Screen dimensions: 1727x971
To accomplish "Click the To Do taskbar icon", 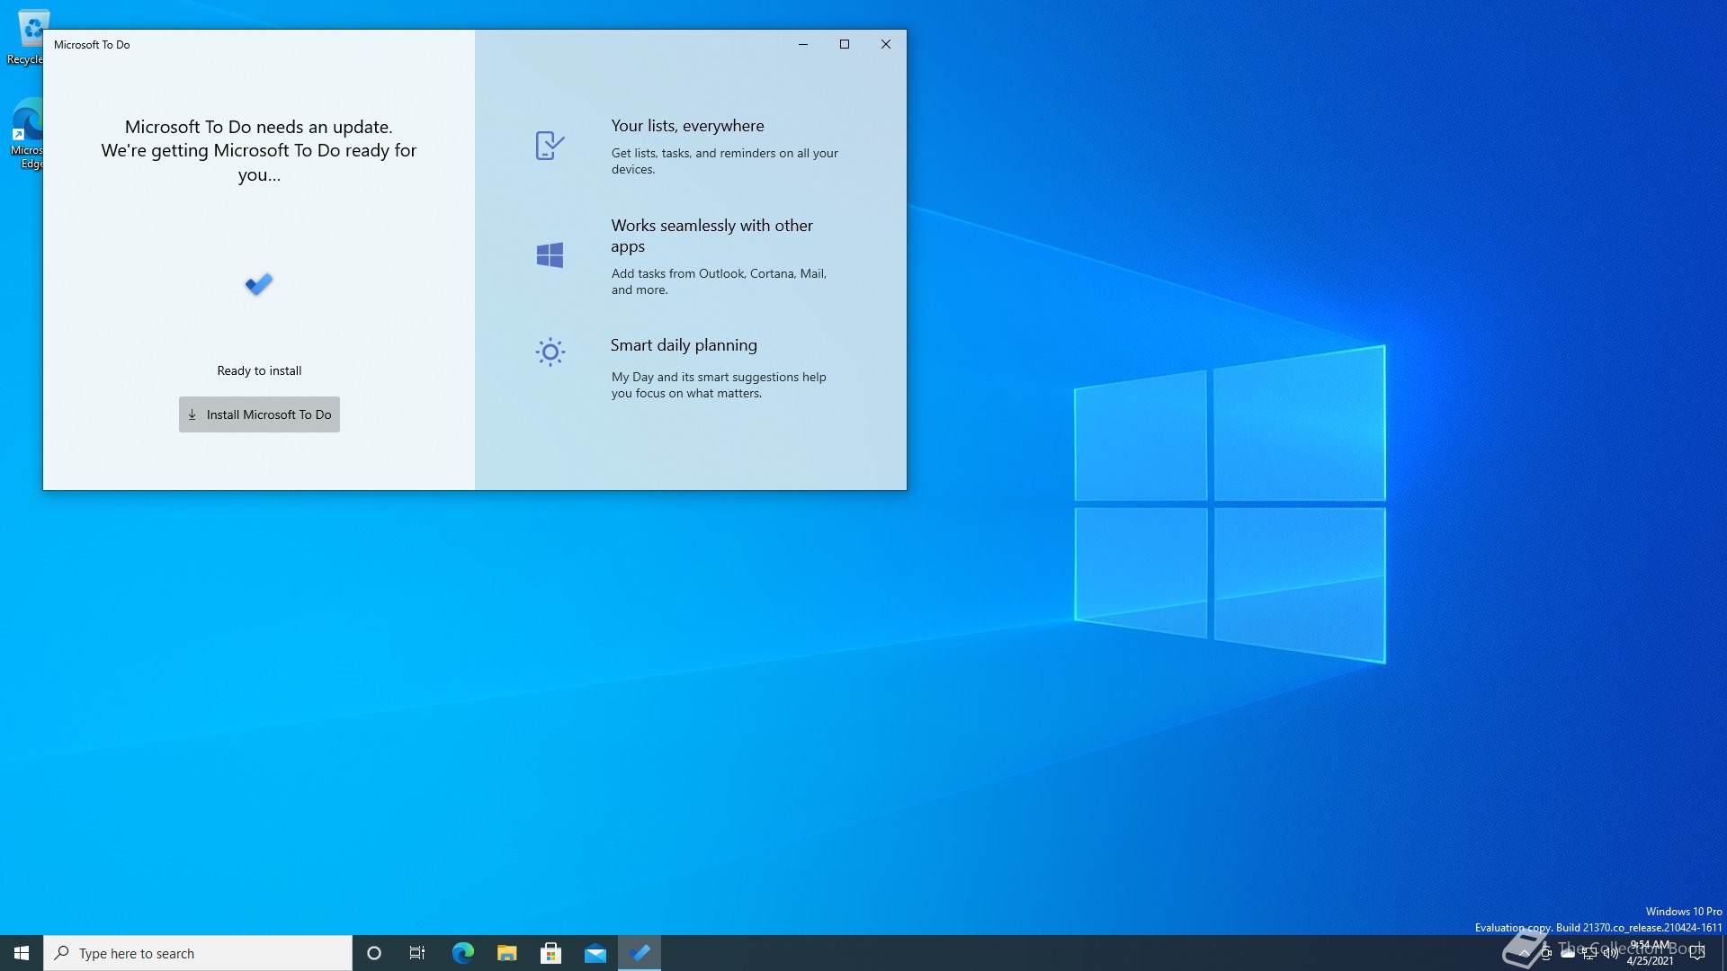I will pos(640,953).
